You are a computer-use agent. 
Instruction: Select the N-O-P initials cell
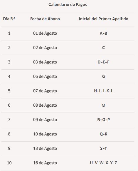[x=103, y=120]
